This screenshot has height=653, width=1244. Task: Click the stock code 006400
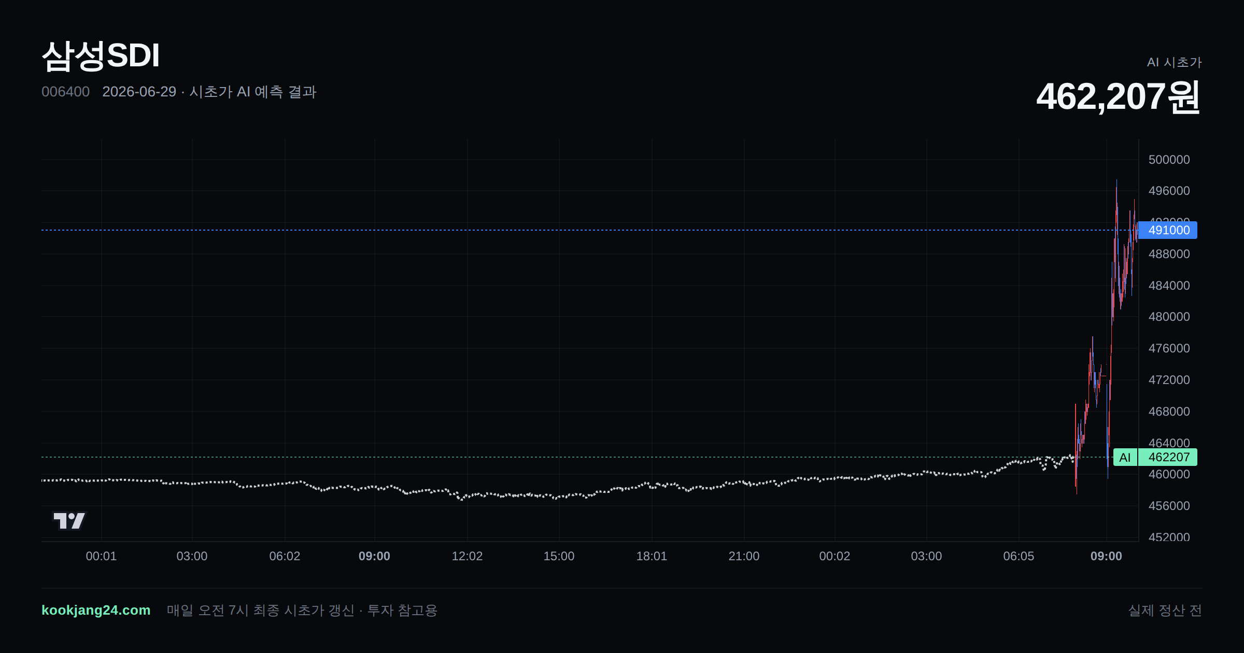click(65, 92)
